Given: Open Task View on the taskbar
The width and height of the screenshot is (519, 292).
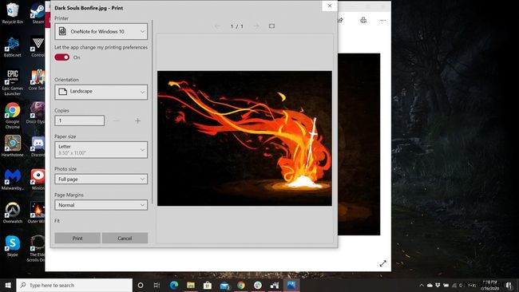Looking at the screenshot, I should [156, 285].
